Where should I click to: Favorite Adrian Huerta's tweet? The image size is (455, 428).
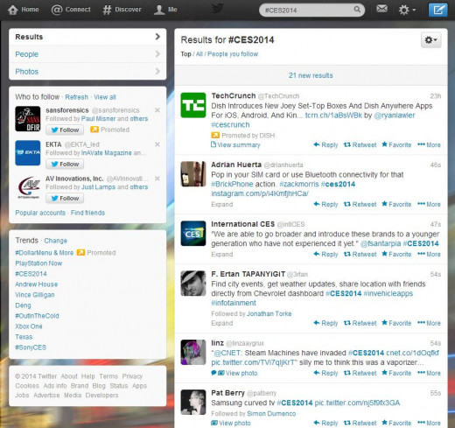[x=396, y=204]
